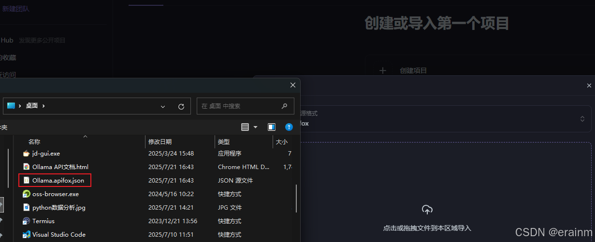This screenshot has height=242, width=595.
Task: Select the python数据分析.jpg image icon
Action: [x=27, y=207]
